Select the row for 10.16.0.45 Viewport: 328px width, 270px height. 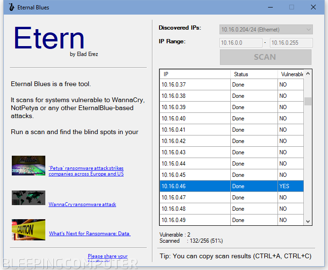click(x=232, y=175)
